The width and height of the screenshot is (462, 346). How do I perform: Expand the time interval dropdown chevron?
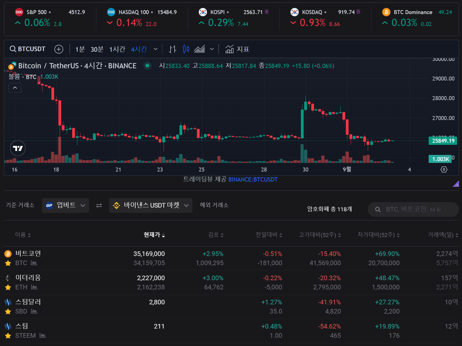point(156,49)
